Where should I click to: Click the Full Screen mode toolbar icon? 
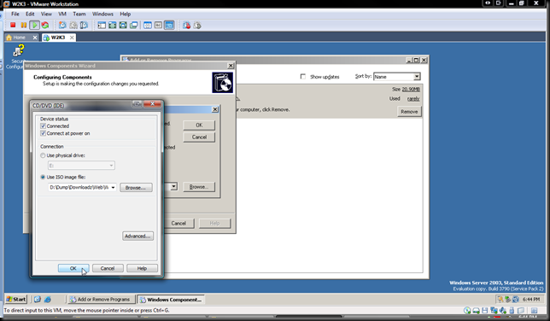click(123, 26)
